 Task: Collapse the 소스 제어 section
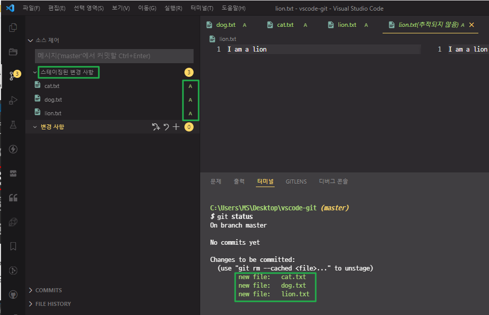30,40
